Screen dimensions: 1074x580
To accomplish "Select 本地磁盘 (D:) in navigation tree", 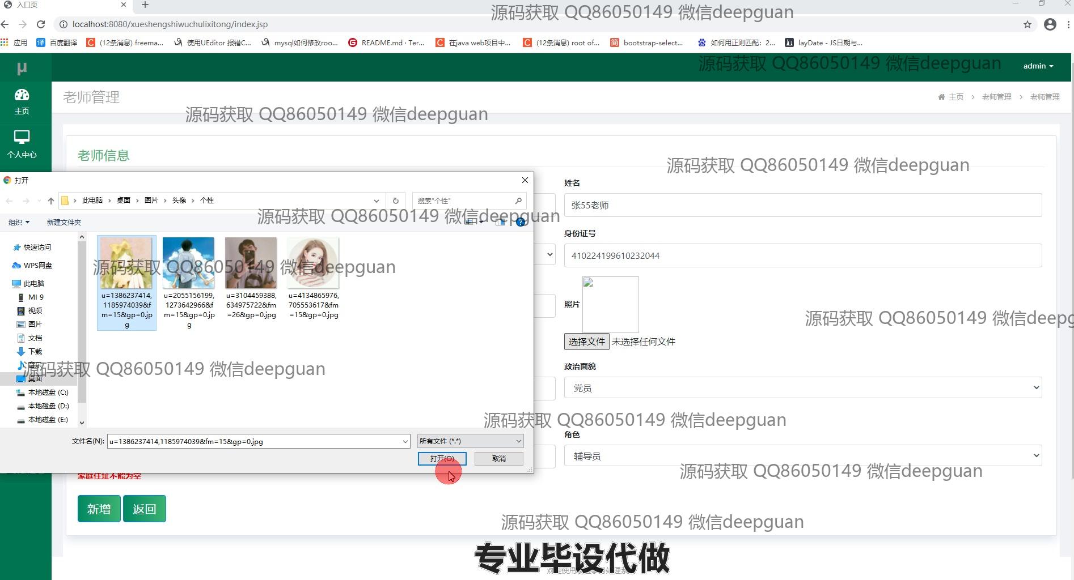I will click(x=48, y=406).
